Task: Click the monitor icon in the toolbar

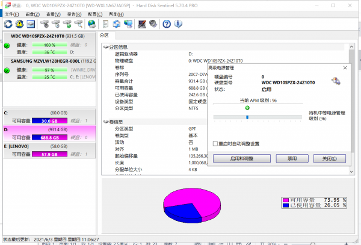Action: click(x=142, y=24)
